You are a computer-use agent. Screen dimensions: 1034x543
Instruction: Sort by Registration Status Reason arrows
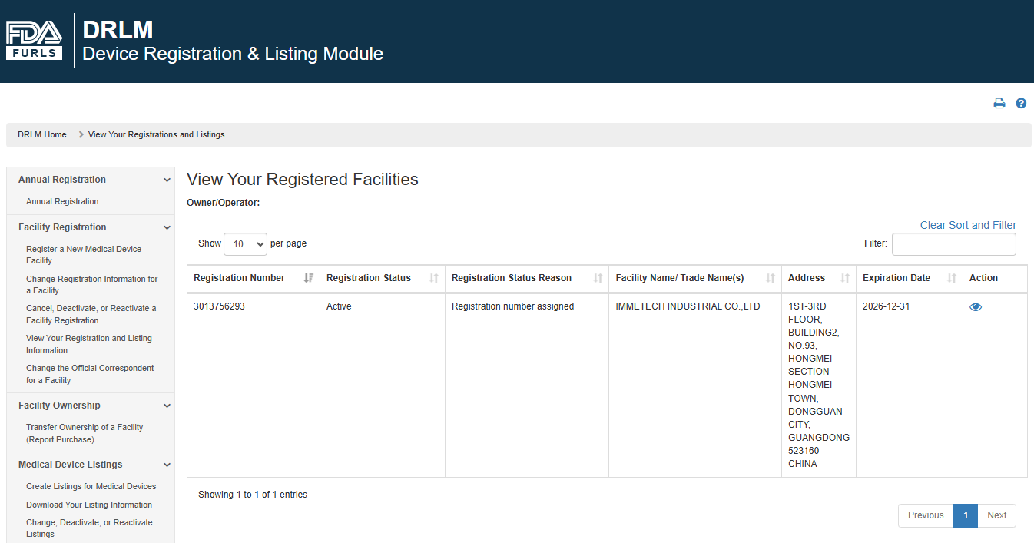tap(598, 278)
